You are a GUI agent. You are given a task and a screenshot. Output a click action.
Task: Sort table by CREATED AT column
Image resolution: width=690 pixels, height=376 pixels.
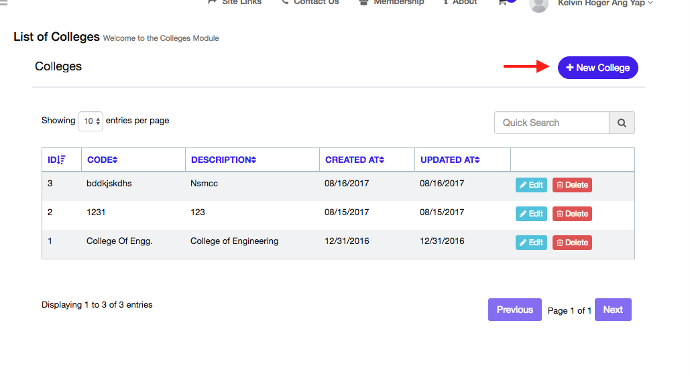tap(355, 160)
